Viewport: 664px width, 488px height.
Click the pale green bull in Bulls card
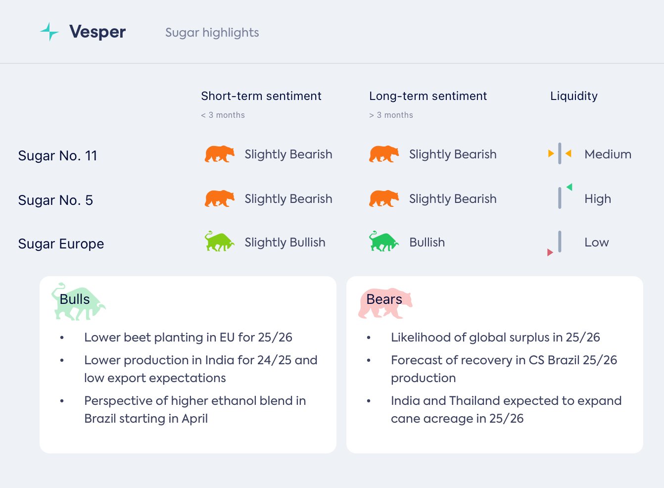click(78, 302)
